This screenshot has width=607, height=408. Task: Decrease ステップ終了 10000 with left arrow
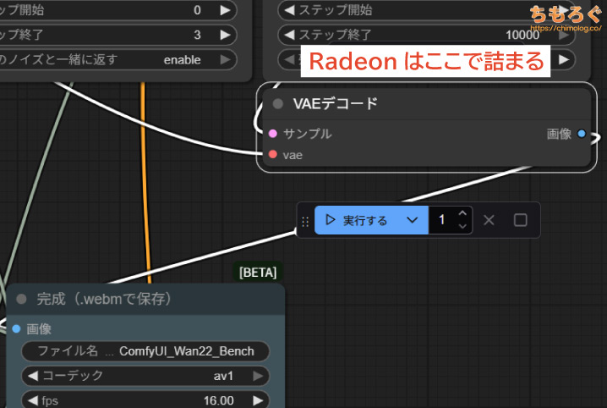289,35
